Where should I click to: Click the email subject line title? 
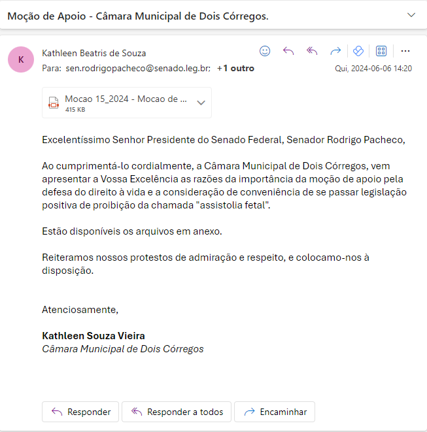point(137,16)
